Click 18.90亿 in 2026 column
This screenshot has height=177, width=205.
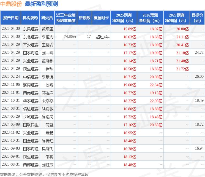coord(156,45)
